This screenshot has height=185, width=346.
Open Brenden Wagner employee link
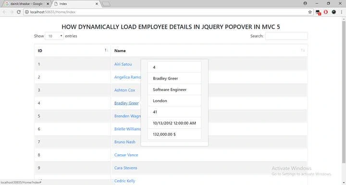tap(127, 116)
